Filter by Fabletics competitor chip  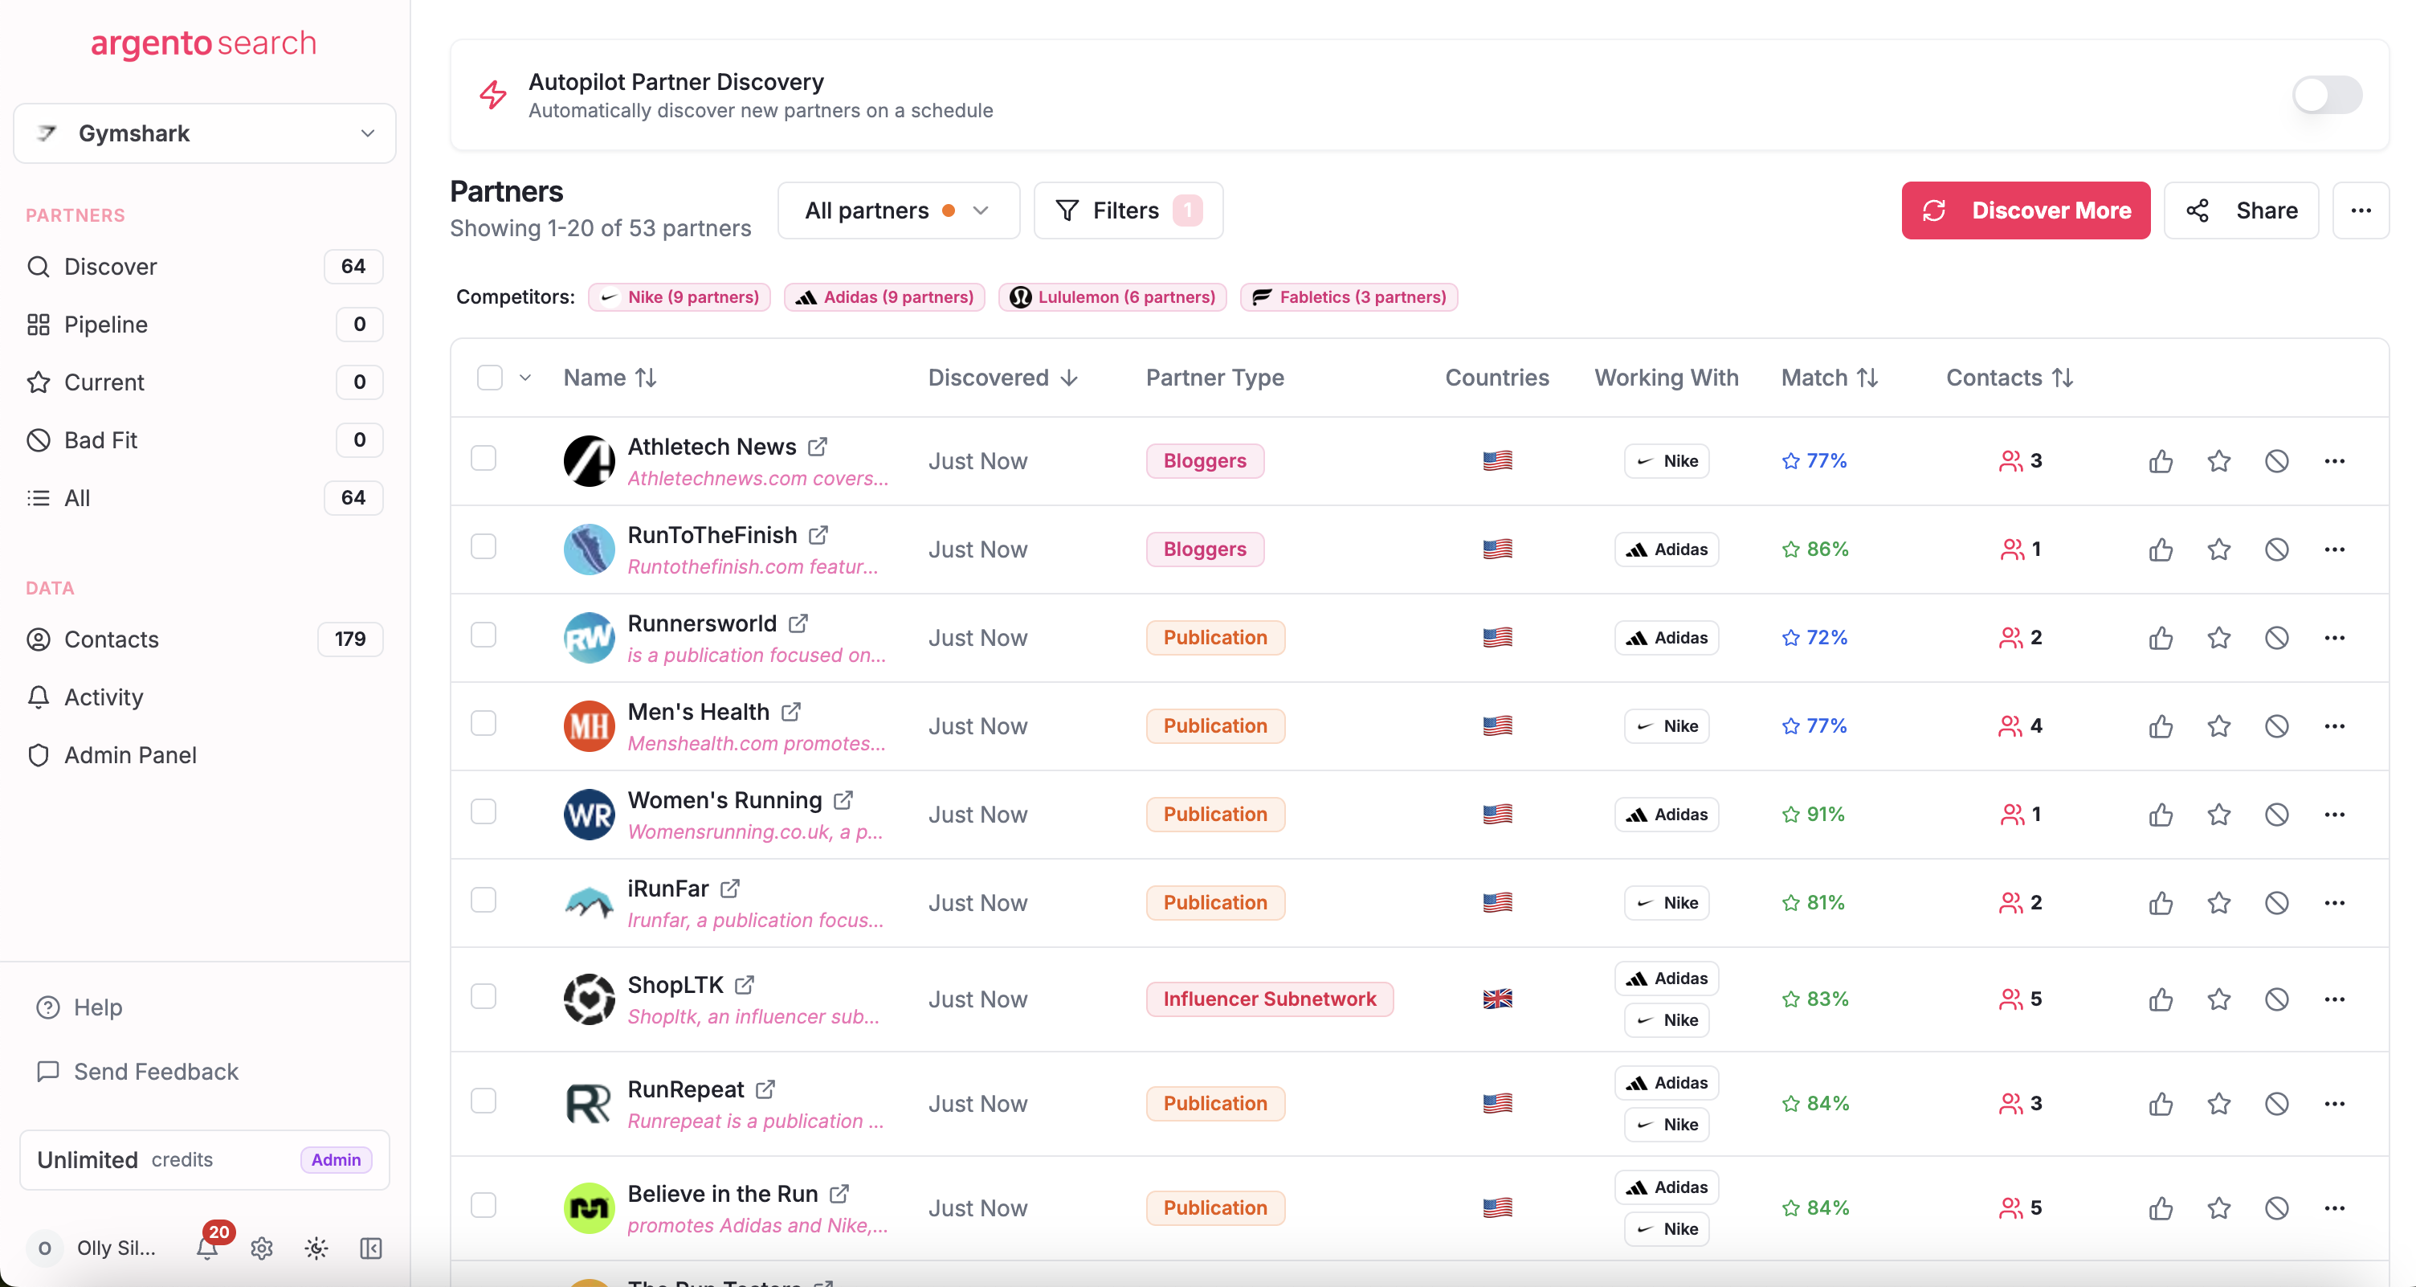1349,296
